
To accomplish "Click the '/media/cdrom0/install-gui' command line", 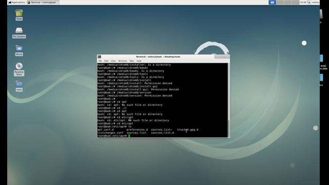I will (x=127, y=86).
